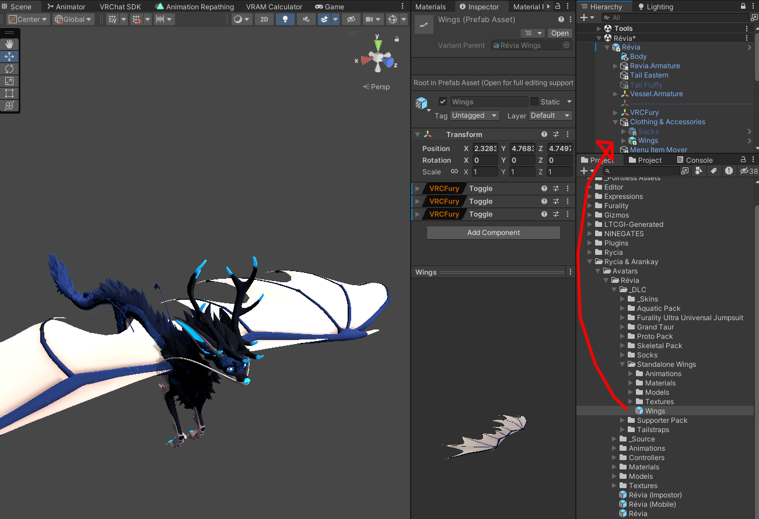Toggle hidden objects scene visibility
Image resolution: width=759 pixels, height=519 pixels.
(351, 19)
